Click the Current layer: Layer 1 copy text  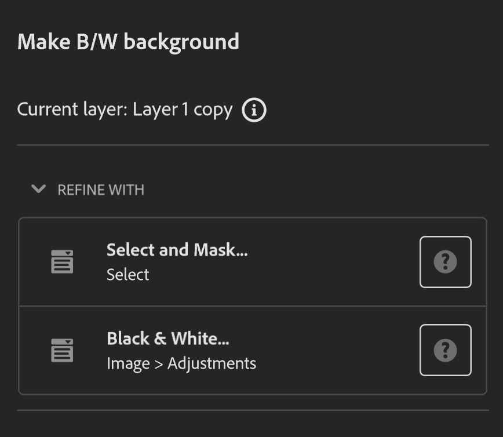125,110
